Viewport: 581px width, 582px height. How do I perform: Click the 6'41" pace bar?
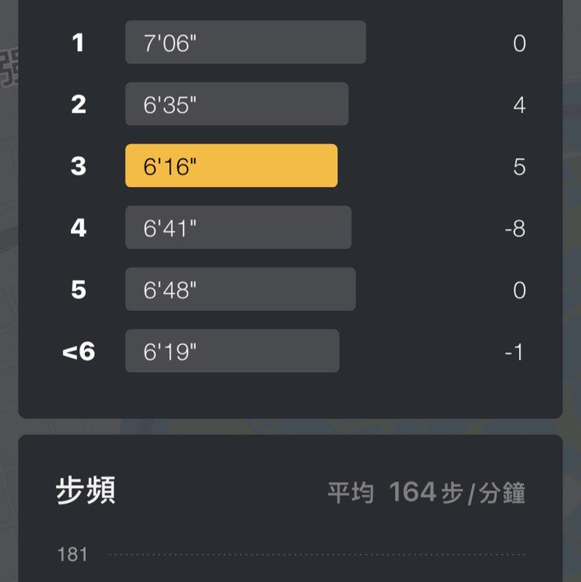238,227
